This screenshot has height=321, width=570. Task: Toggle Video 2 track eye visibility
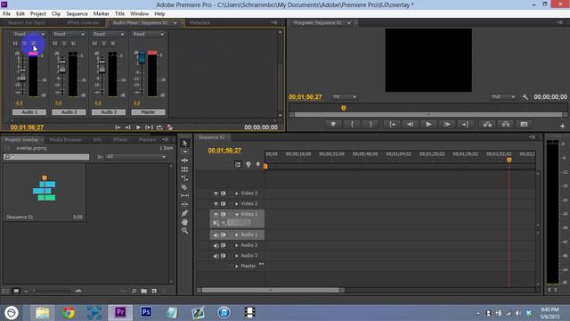[x=216, y=204]
